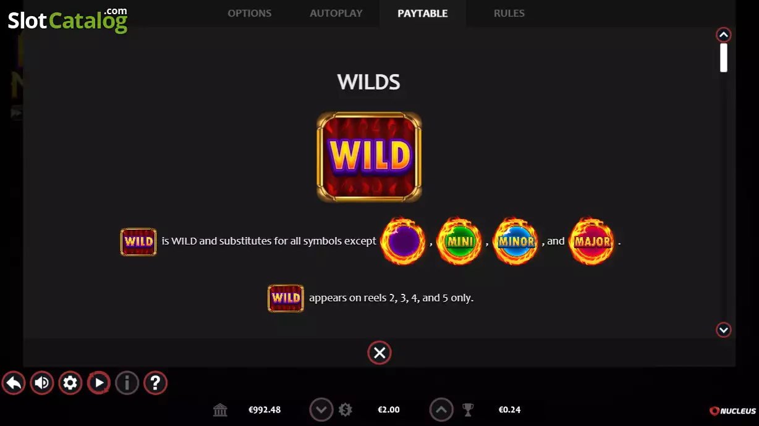Click the bet gear coin icon
Image resolution: width=759 pixels, height=426 pixels.
(x=346, y=409)
